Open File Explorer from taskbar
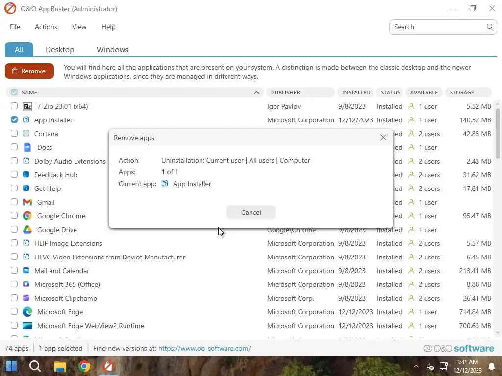 pos(60,366)
